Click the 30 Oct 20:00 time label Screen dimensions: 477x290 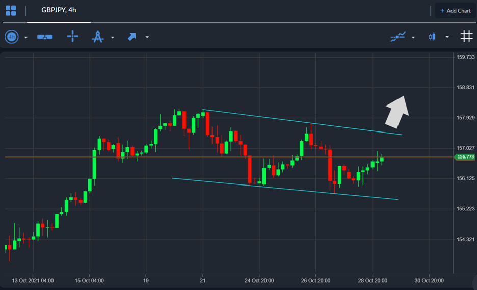(x=429, y=280)
